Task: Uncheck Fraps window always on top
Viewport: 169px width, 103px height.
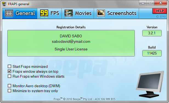Action: click(x=10, y=71)
